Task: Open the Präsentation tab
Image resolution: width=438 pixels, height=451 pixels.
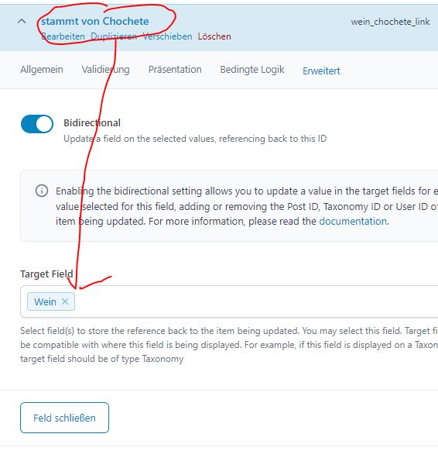Action: 175,70
